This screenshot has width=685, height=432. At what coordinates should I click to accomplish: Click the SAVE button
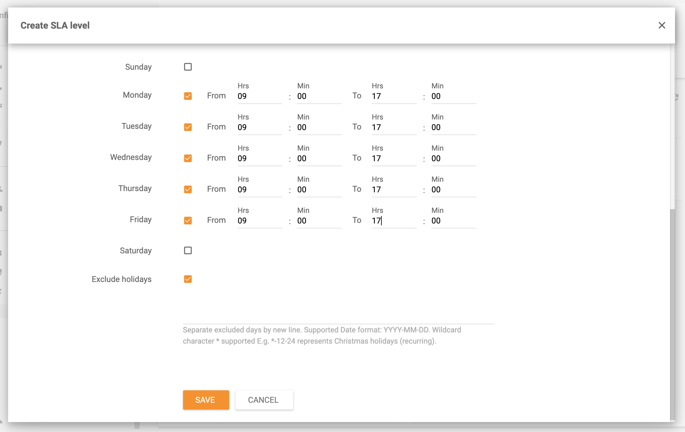click(x=205, y=400)
